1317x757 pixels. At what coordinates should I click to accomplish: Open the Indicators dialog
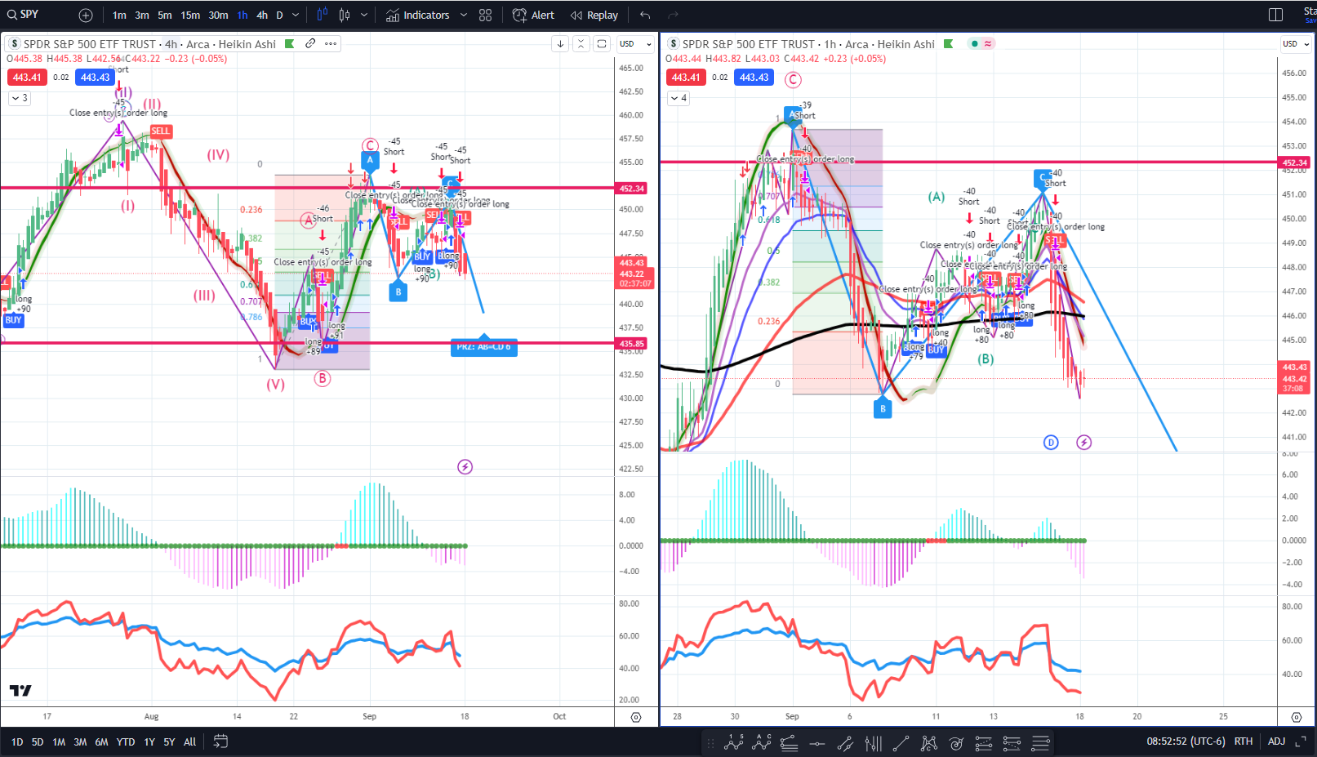pyautogui.click(x=418, y=15)
